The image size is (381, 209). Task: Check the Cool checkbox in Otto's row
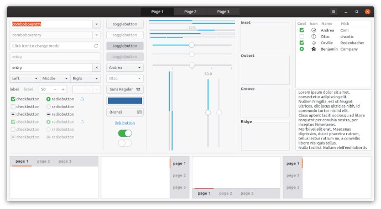(x=301, y=36)
